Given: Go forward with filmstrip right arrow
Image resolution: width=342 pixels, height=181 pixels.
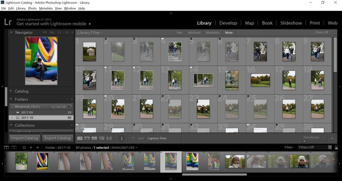Looking at the screenshot, I should coord(37,147).
